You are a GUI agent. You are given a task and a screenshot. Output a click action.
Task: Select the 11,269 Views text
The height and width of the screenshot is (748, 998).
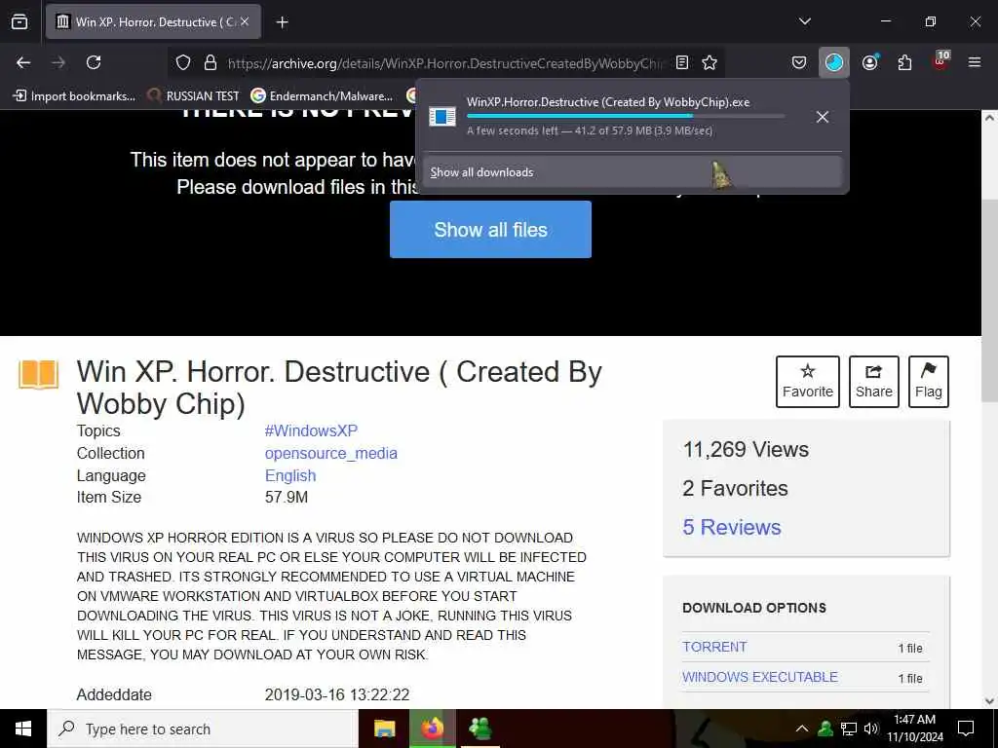[746, 449]
